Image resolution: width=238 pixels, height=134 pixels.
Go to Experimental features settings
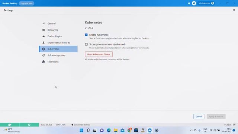[x=58, y=42]
